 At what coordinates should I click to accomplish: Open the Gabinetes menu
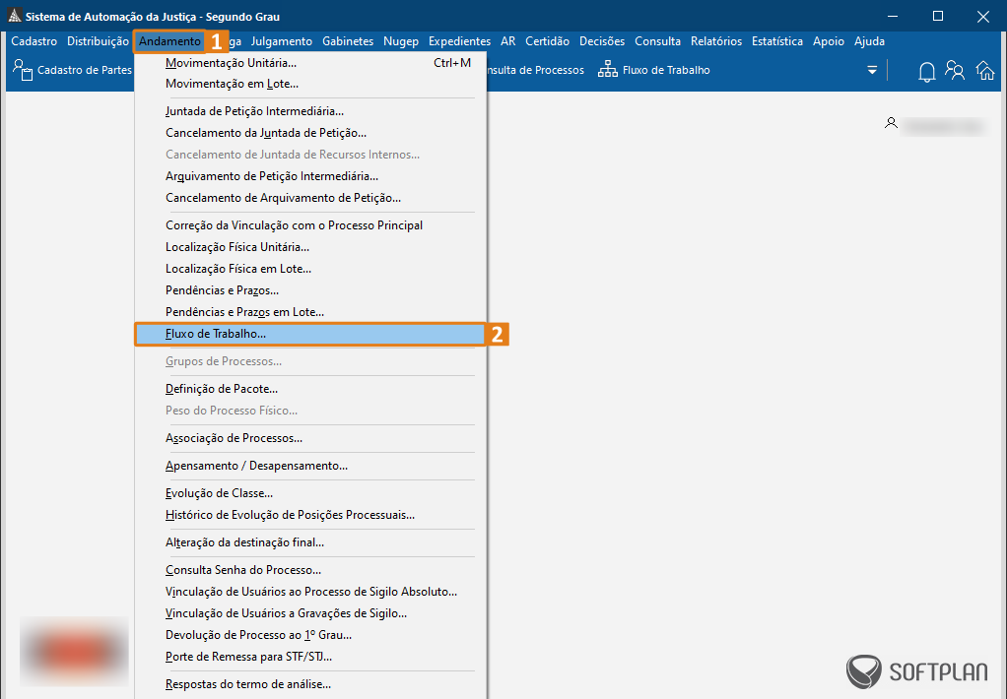tap(348, 41)
